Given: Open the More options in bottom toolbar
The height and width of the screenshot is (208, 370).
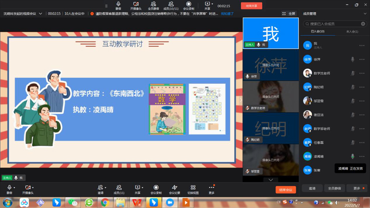Looking at the screenshot, I should coord(211,189).
